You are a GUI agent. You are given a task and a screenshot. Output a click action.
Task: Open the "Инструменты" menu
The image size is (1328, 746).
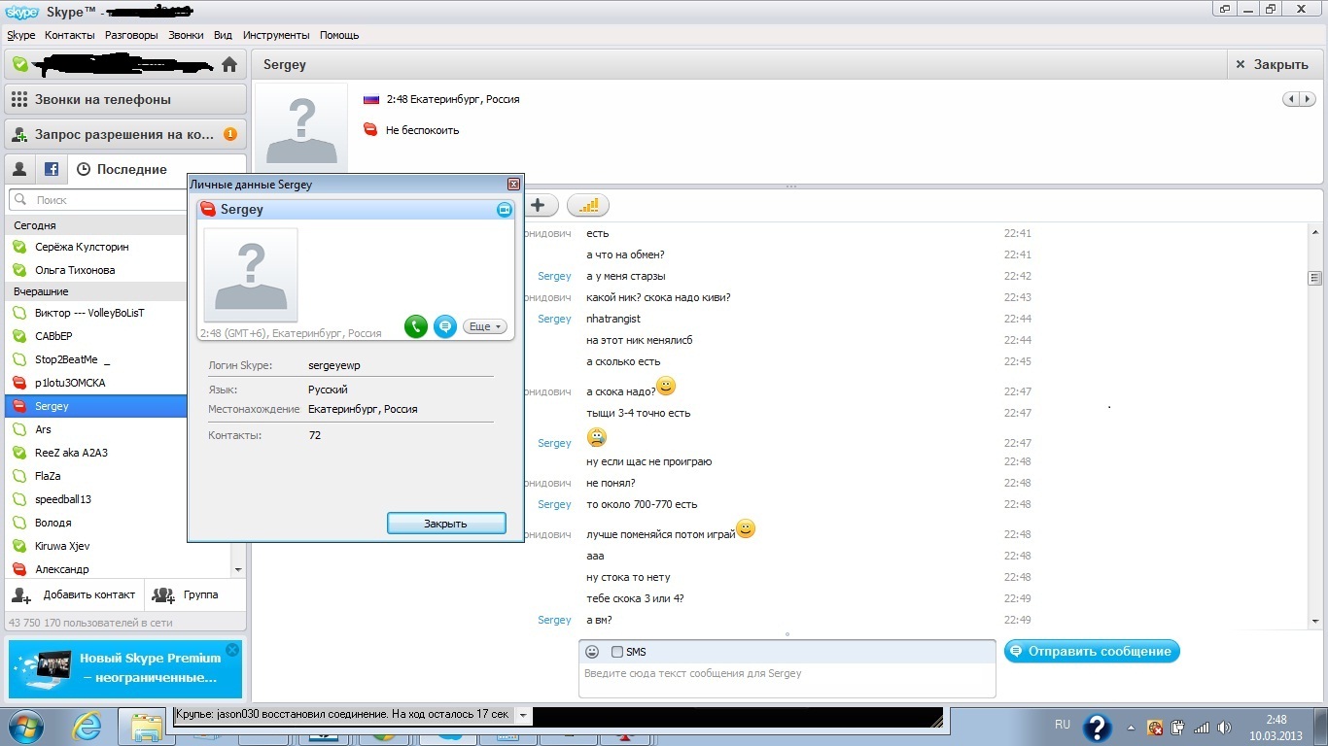(276, 35)
